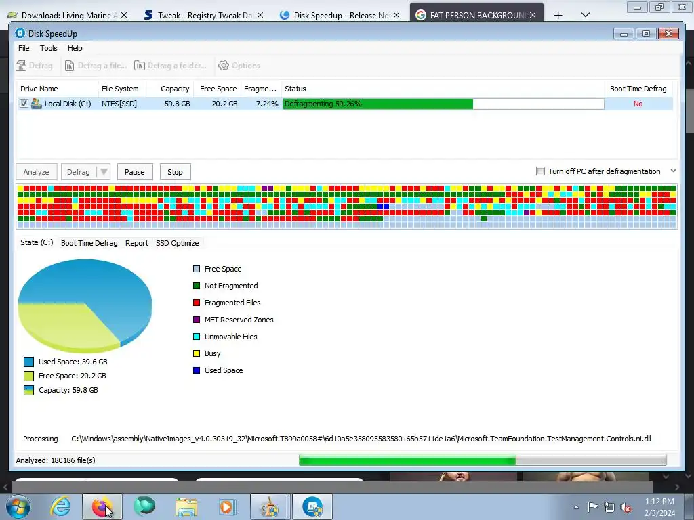
Task: Click the cluster map grid
Action: pos(346,207)
